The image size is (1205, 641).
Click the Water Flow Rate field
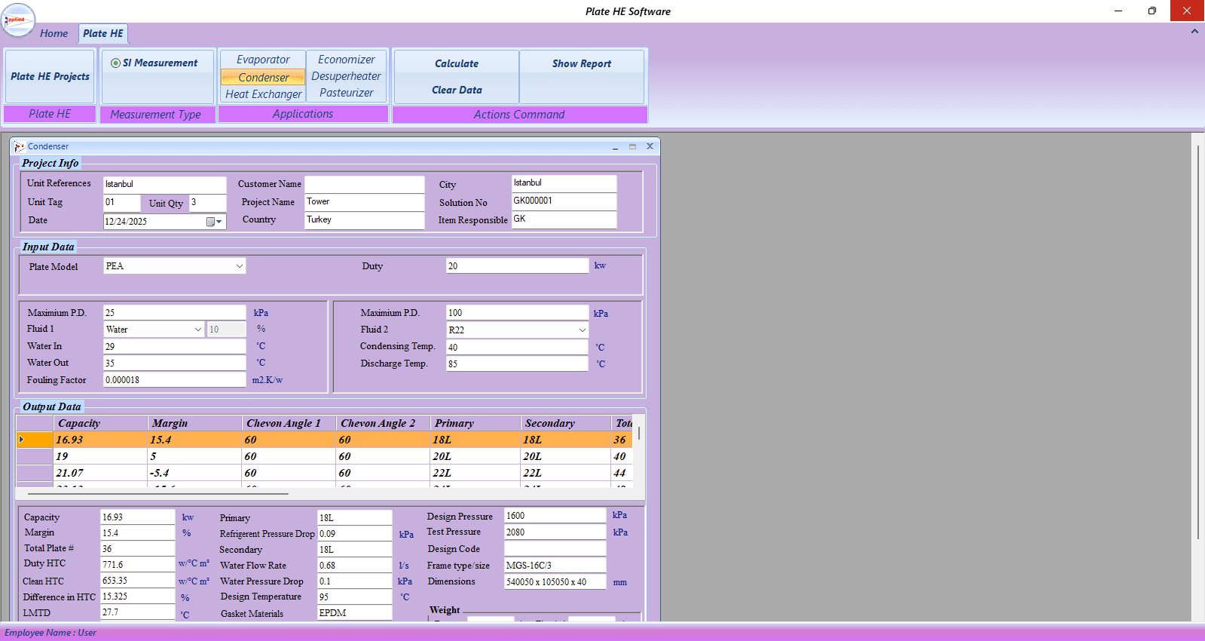354,566
